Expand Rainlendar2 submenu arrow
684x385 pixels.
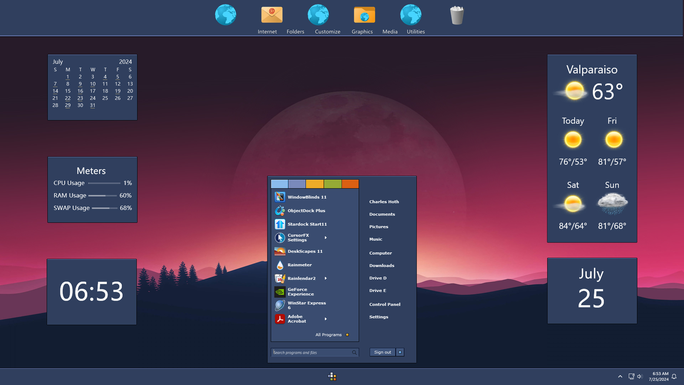[326, 278]
